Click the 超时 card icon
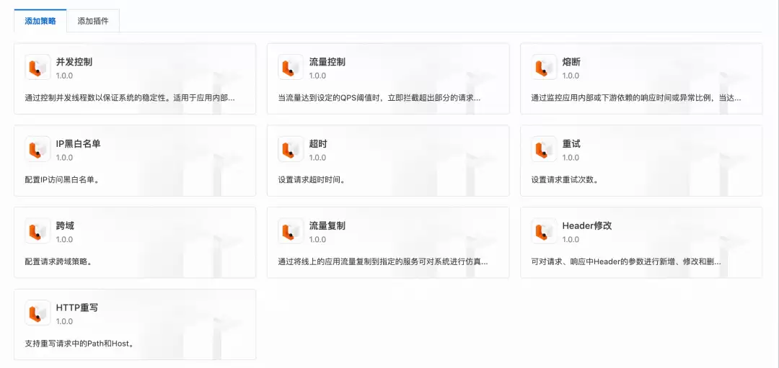 pyautogui.click(x=291, y=149)
